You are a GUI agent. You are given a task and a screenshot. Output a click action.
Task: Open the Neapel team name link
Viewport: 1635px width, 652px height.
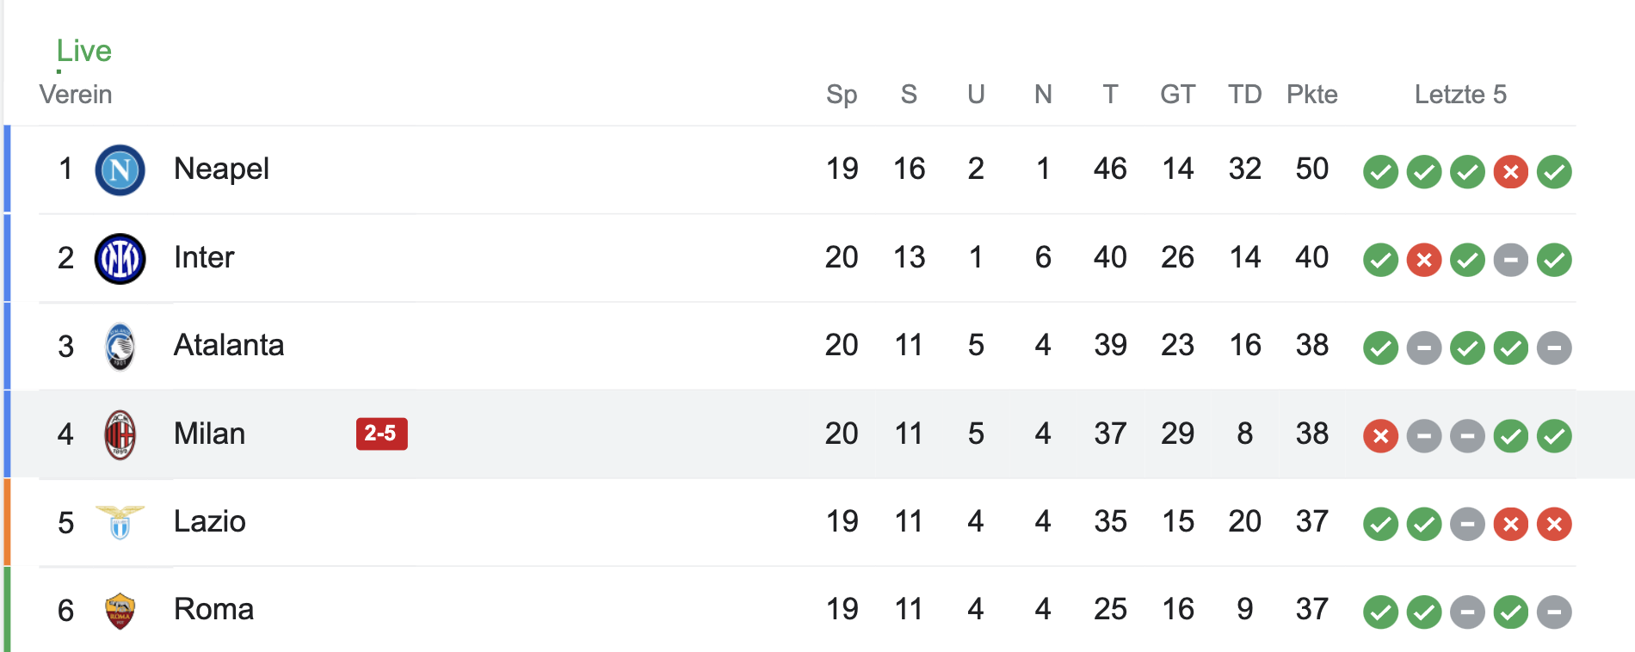[x=221, y=169]
